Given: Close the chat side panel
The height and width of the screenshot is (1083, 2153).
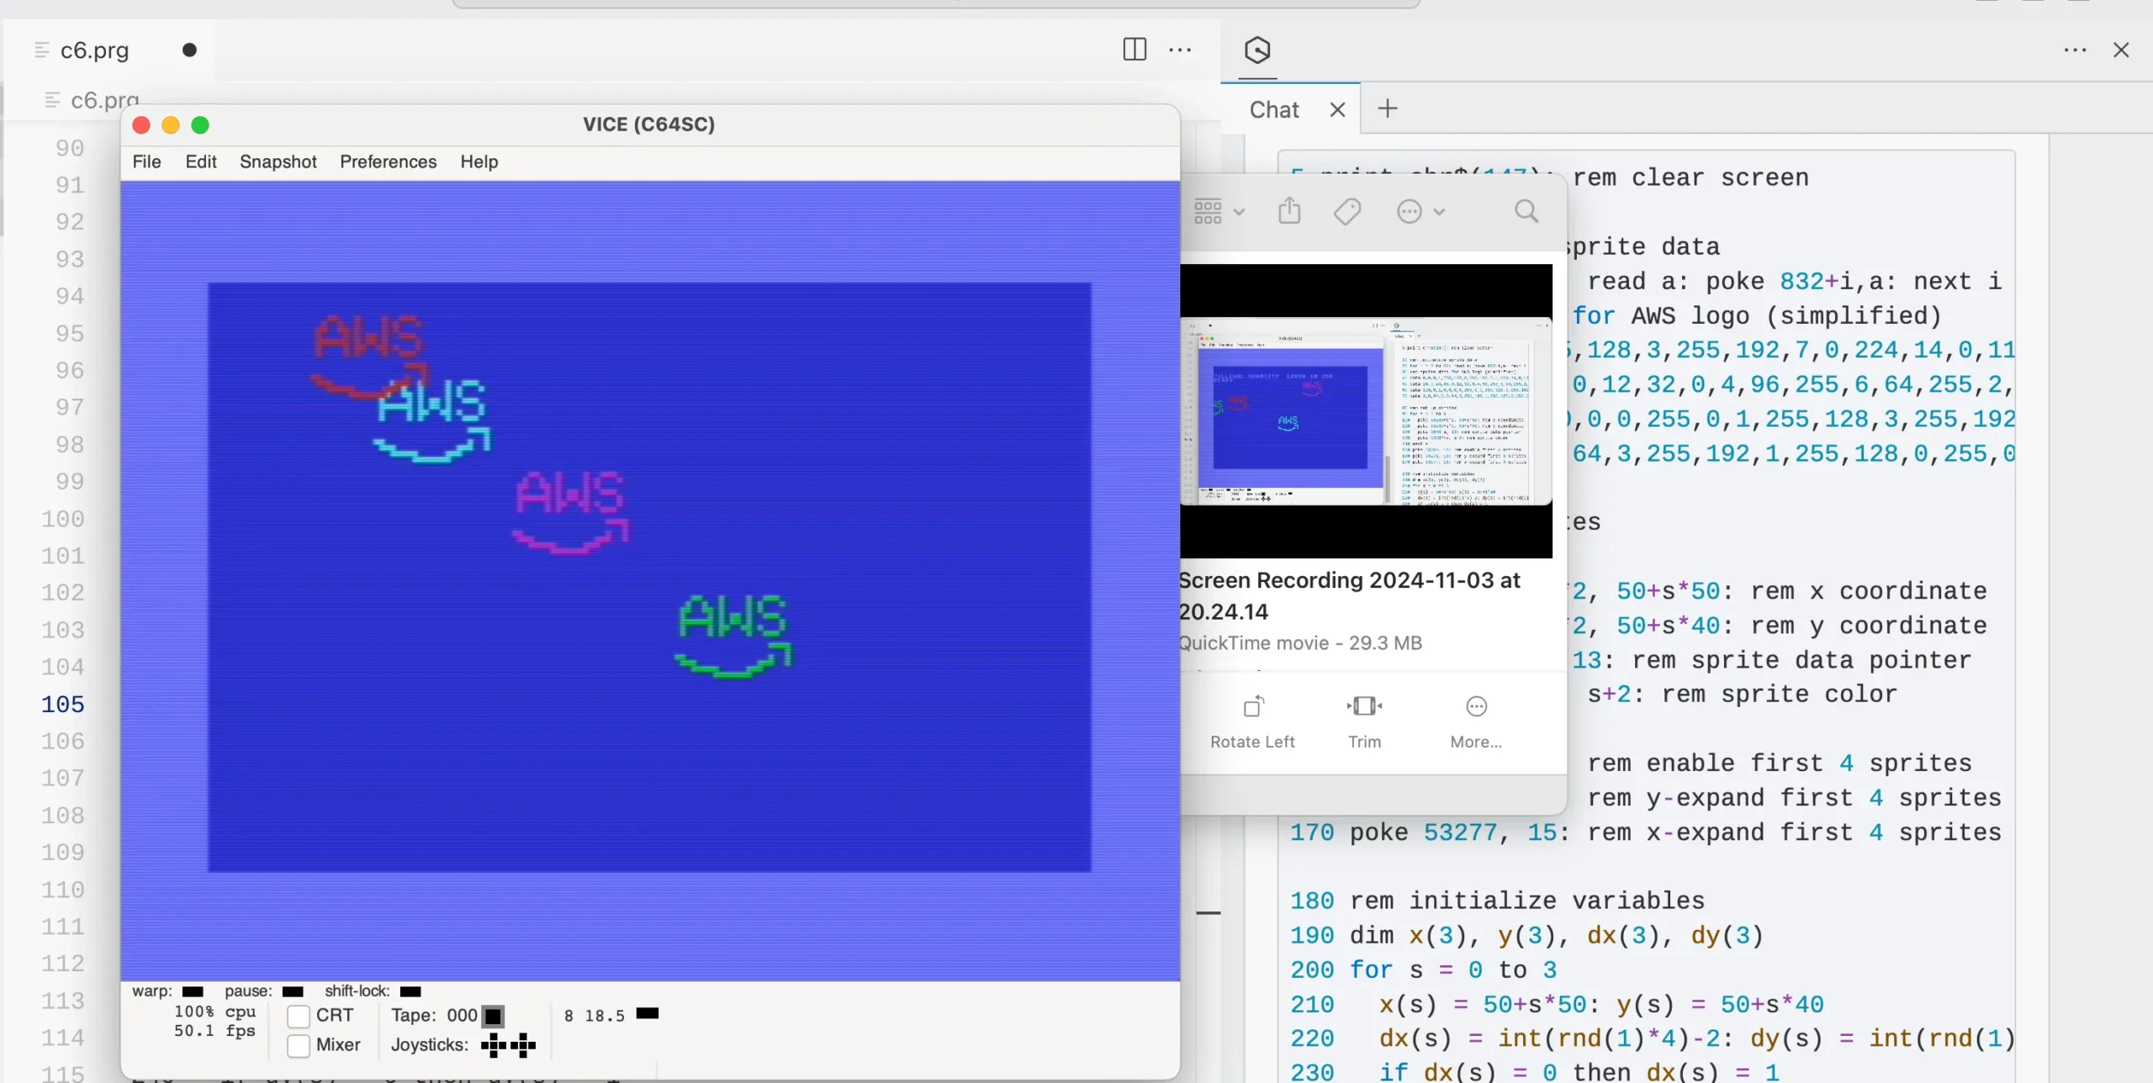Looking at the screenshot, I should click(2121, 50).
